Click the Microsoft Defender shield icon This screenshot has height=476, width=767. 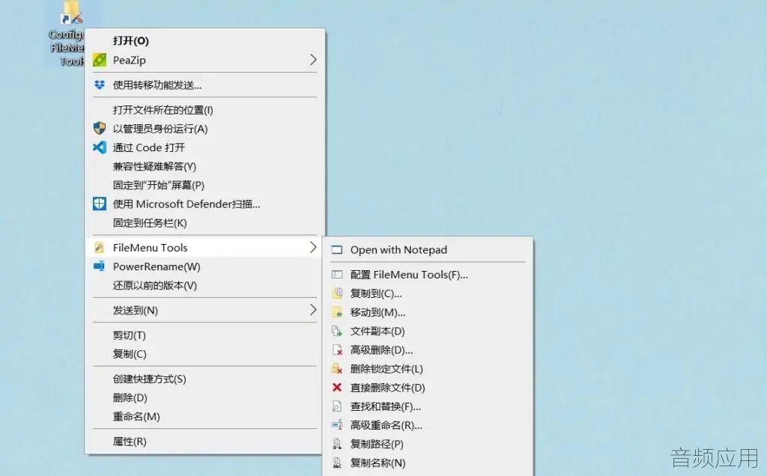[x=100, y=204]
